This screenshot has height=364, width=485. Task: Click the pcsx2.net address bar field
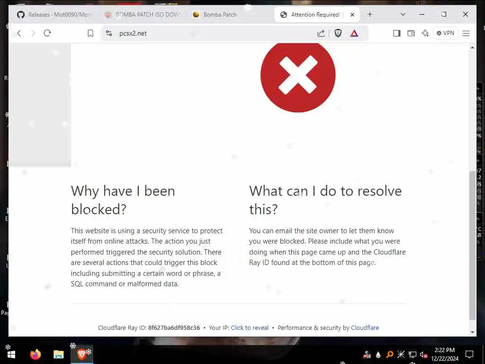coord(214,33)
